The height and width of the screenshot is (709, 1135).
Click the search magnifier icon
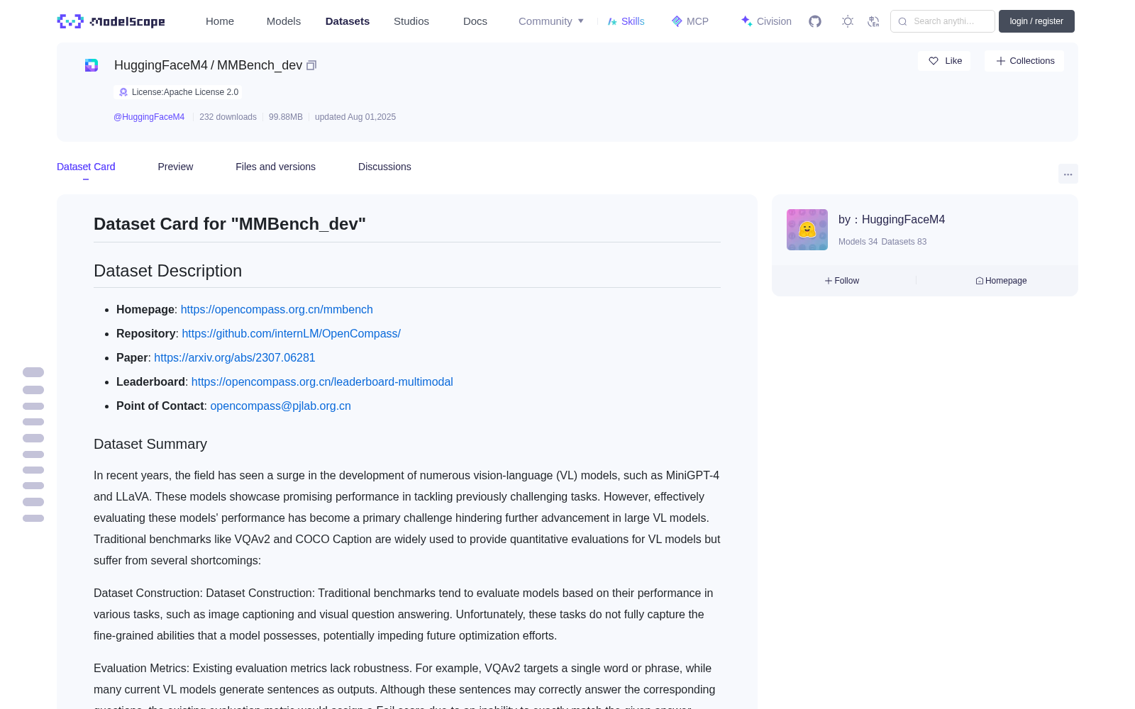[x=902, y=21]
